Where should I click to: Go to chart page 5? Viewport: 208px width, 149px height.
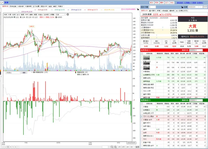click(13, 147)
